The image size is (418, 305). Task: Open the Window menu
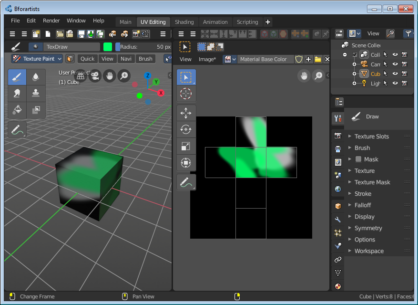coord(76,21)
